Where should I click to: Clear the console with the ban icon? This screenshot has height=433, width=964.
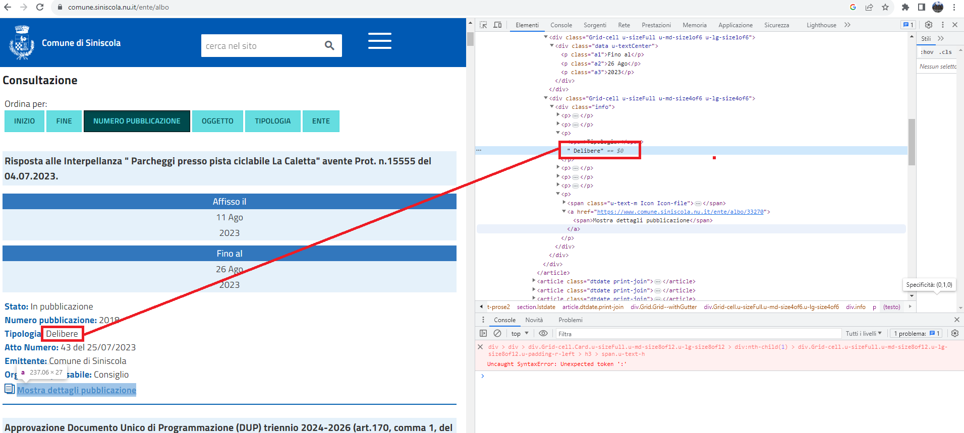pos(497,333)
